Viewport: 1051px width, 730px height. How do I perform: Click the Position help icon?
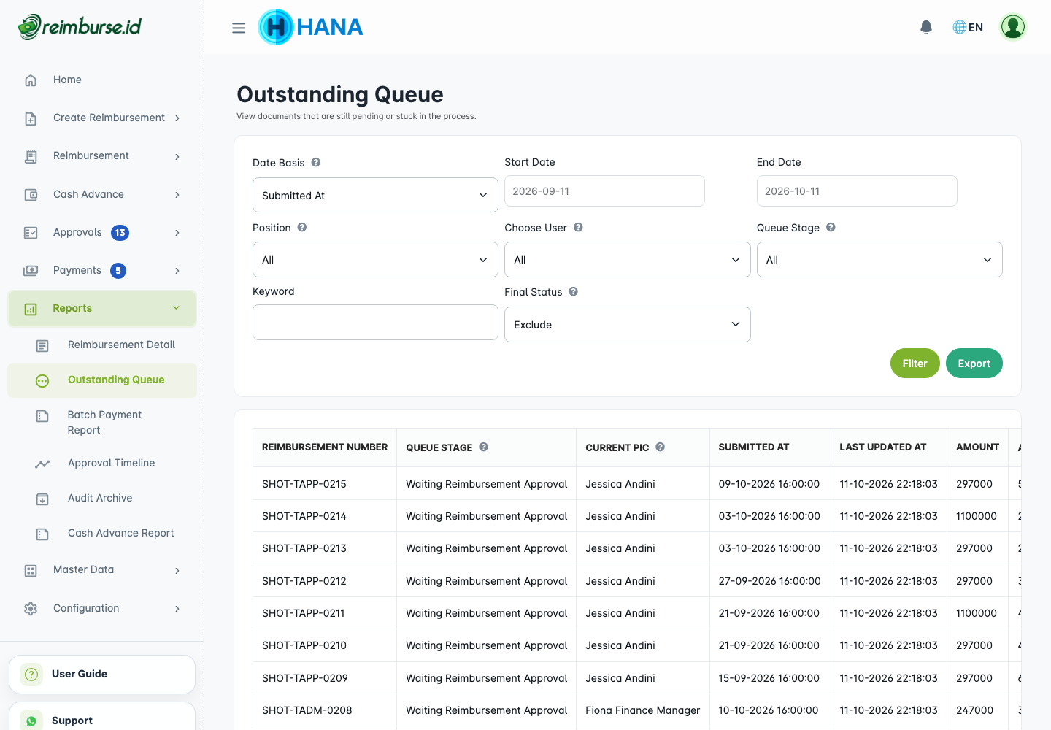click(x=302, y=227)
